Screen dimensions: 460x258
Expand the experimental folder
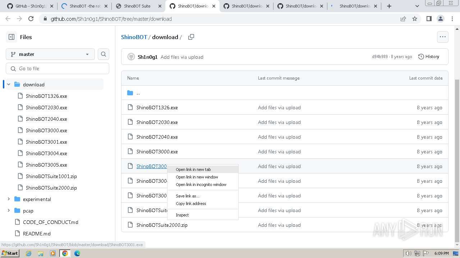9,199
